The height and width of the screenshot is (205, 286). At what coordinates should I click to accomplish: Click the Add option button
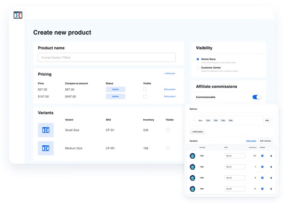pyautogui.click(x=197, y=132)
